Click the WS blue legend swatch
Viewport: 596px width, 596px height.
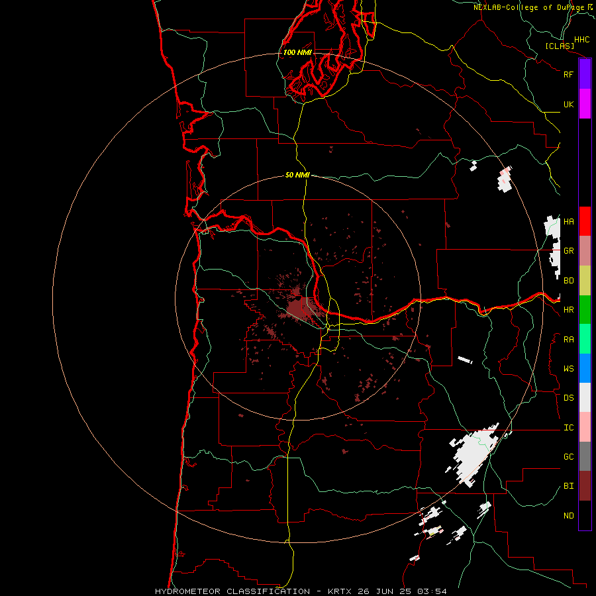585,368
